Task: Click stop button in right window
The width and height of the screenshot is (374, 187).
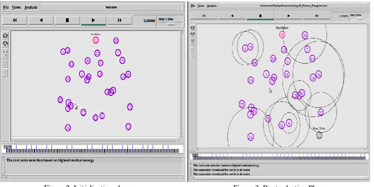Action: [x=261, y=16]
